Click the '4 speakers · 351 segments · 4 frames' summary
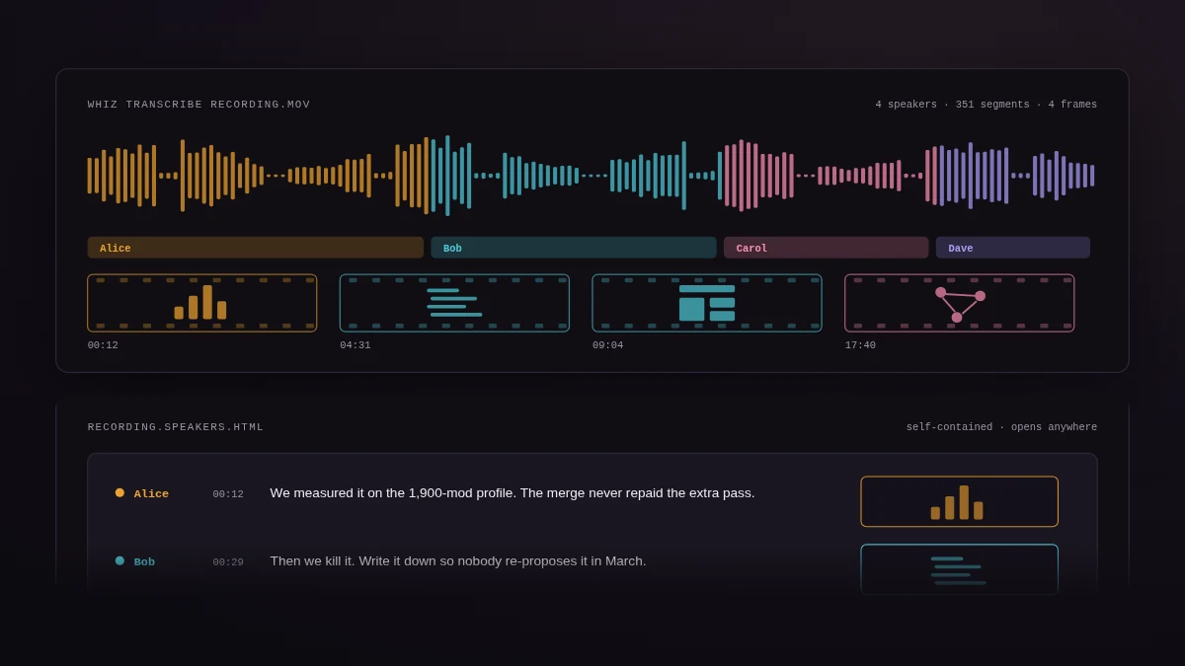The image size is (1185, 666). (x=986, y=105)
